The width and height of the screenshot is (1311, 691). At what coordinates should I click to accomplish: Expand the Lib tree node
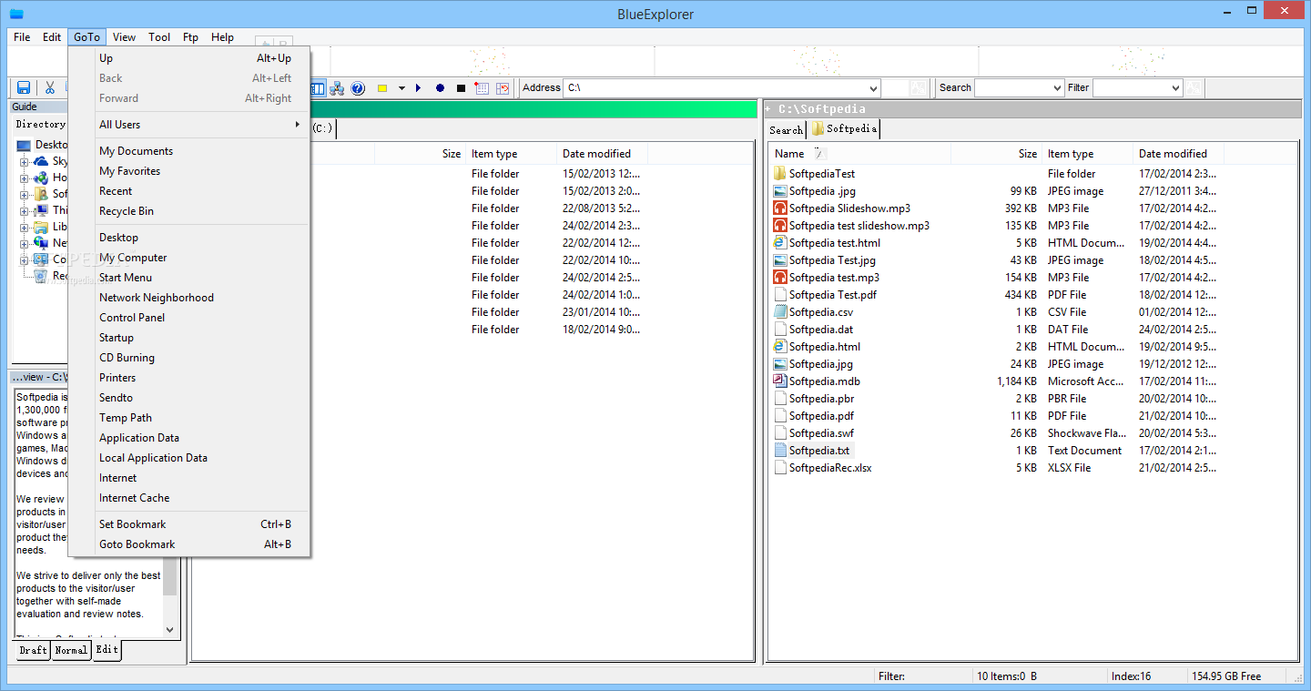25,228
